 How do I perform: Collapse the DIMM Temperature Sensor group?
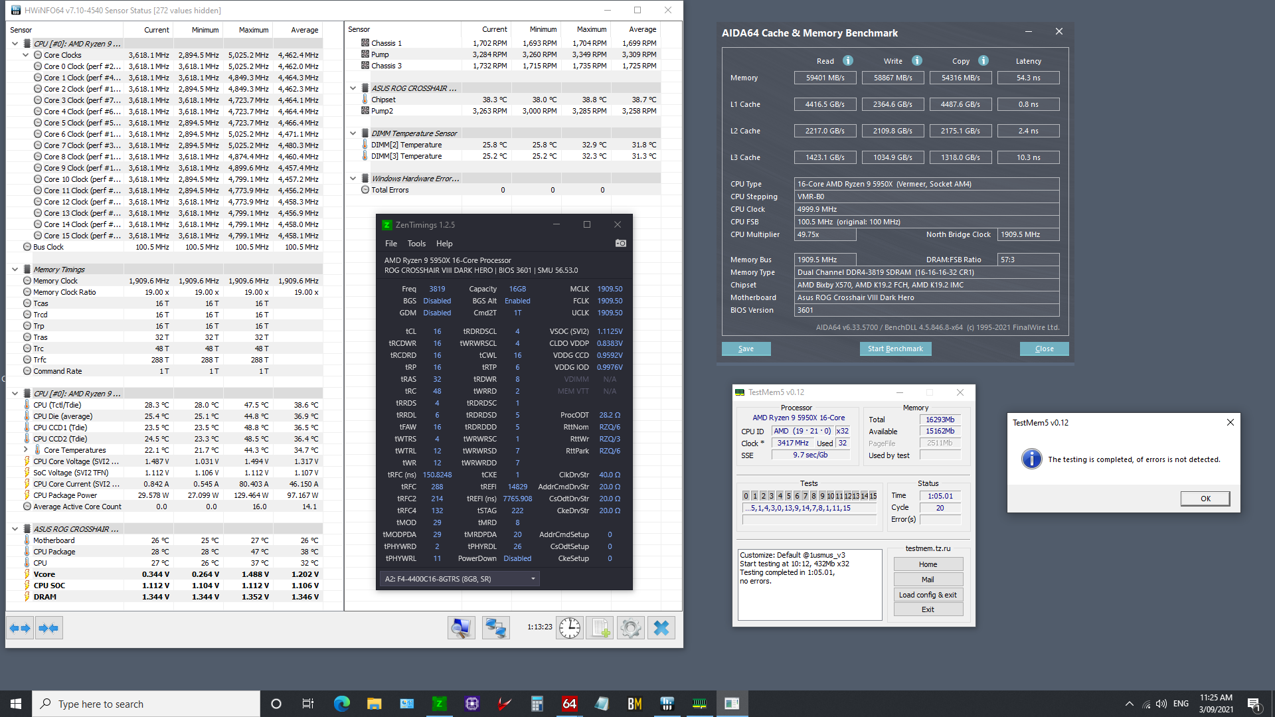pyautogui.click(x=353, y=133)
